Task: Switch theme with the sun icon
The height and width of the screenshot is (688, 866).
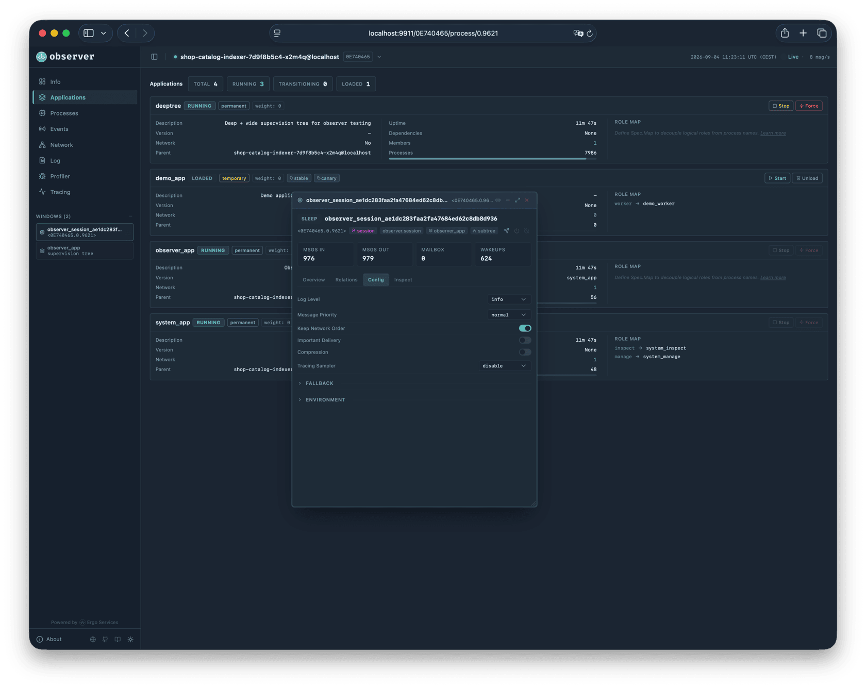Action: tap(130, 639)
